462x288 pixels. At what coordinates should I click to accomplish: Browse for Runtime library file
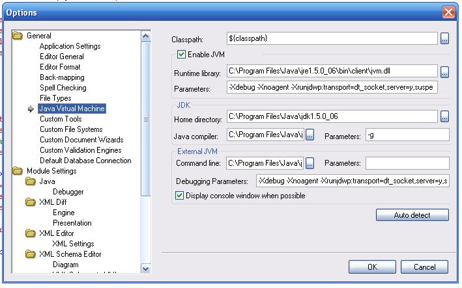[x=444, y=71]
